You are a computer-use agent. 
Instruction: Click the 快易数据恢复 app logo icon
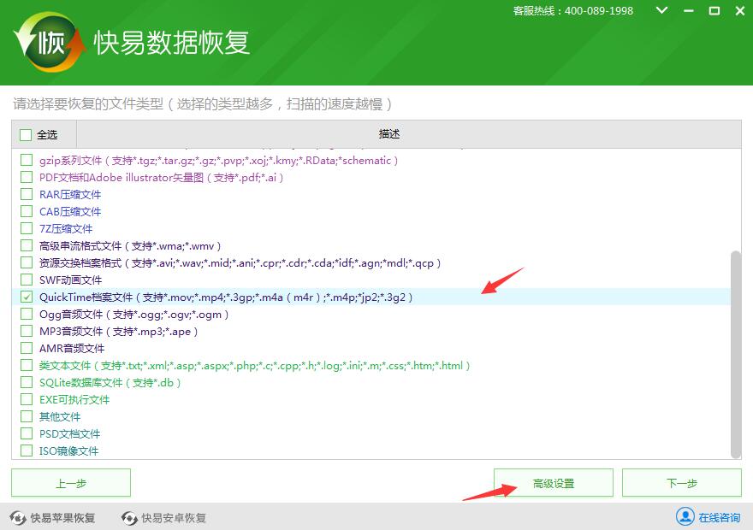50,42
